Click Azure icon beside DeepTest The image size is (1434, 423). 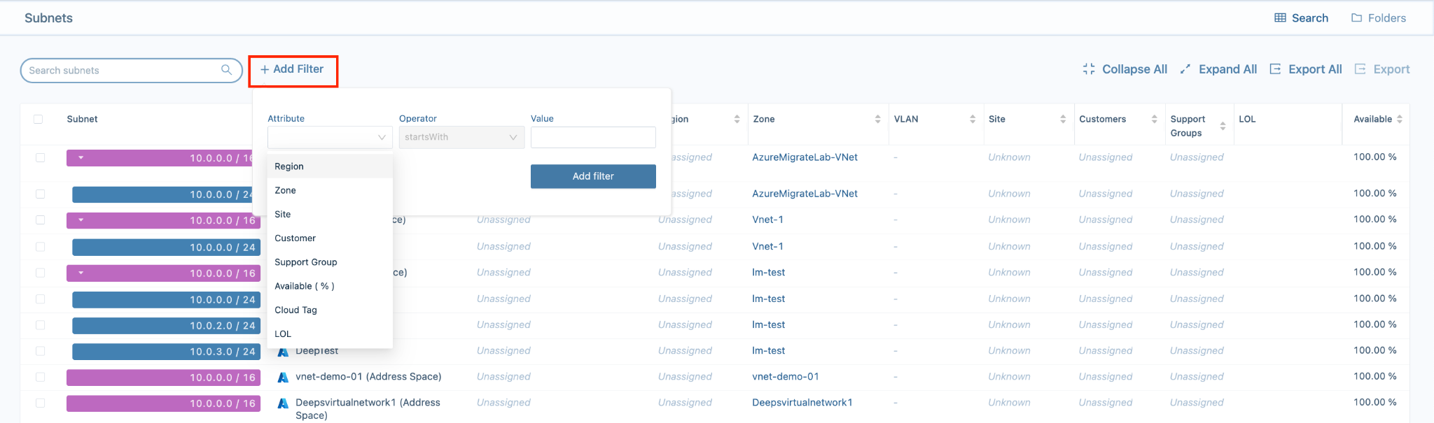coord(283,351)
